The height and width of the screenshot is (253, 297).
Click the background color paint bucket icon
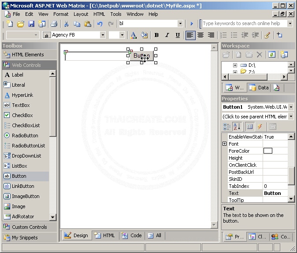[144, 35]
